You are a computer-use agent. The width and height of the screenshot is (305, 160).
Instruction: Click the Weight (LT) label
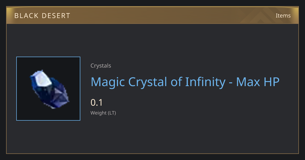click(103, 113)
